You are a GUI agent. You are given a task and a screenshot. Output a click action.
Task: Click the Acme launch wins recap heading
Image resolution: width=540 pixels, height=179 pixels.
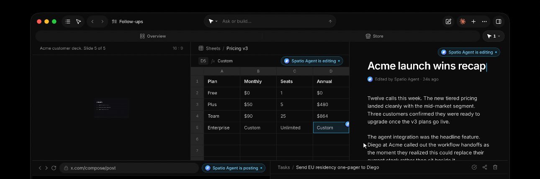427,66
